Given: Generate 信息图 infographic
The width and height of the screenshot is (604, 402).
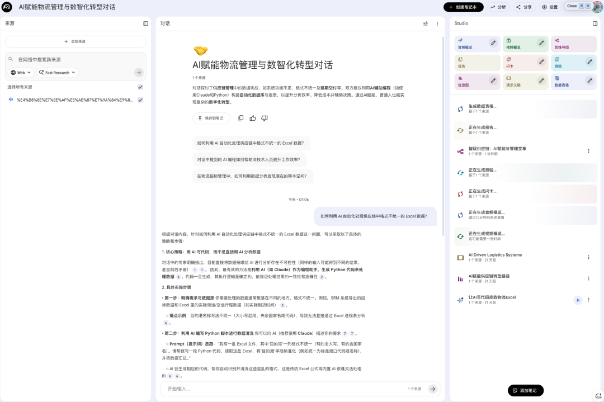Looking at the screenshot, I should (477, 82).
